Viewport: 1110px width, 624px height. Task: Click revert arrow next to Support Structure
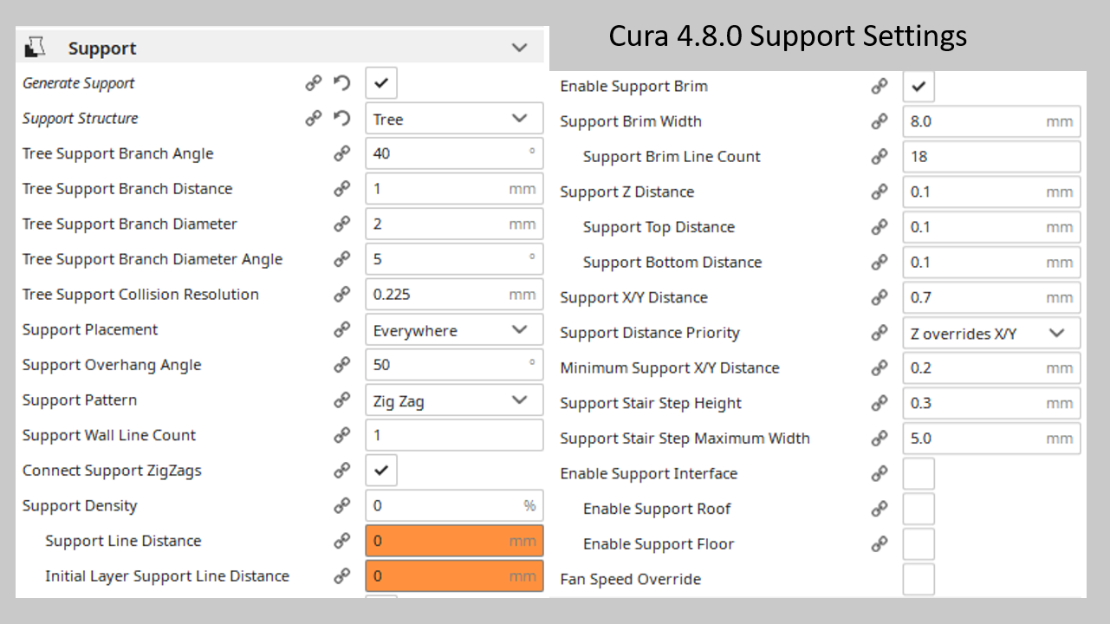click(x=342, y=119)
